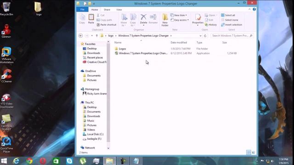Click the navigation pane scroll down arrow
The image size is (294, 165).
(x=108, y=148)
